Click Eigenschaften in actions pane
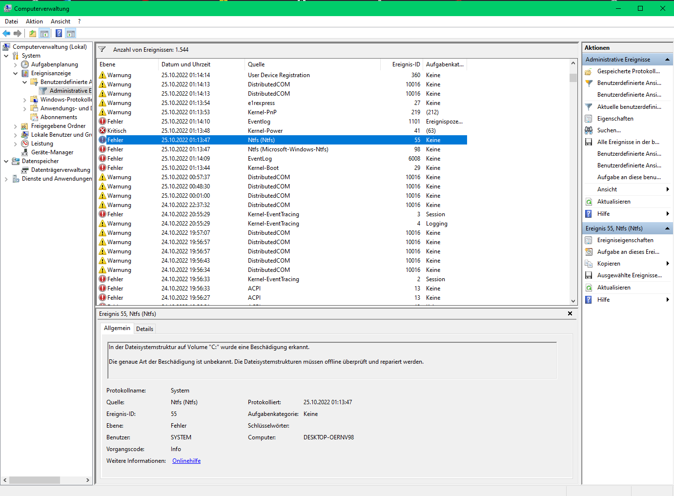The height and width of the screenshot is (496, 674). tap(615, 119)
